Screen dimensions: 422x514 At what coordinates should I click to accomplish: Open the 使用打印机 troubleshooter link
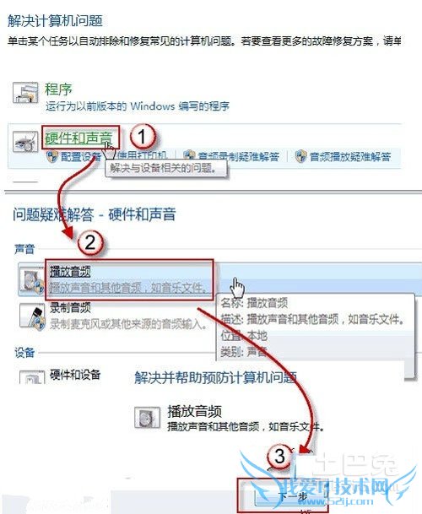[x=142, y=155]
